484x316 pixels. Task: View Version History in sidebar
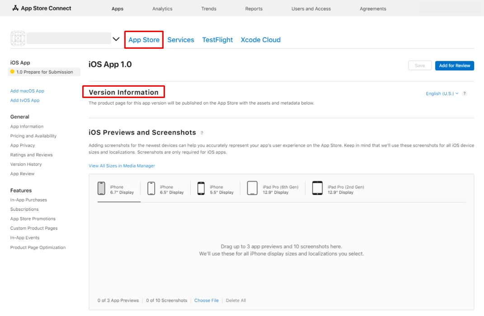[26, 164]
